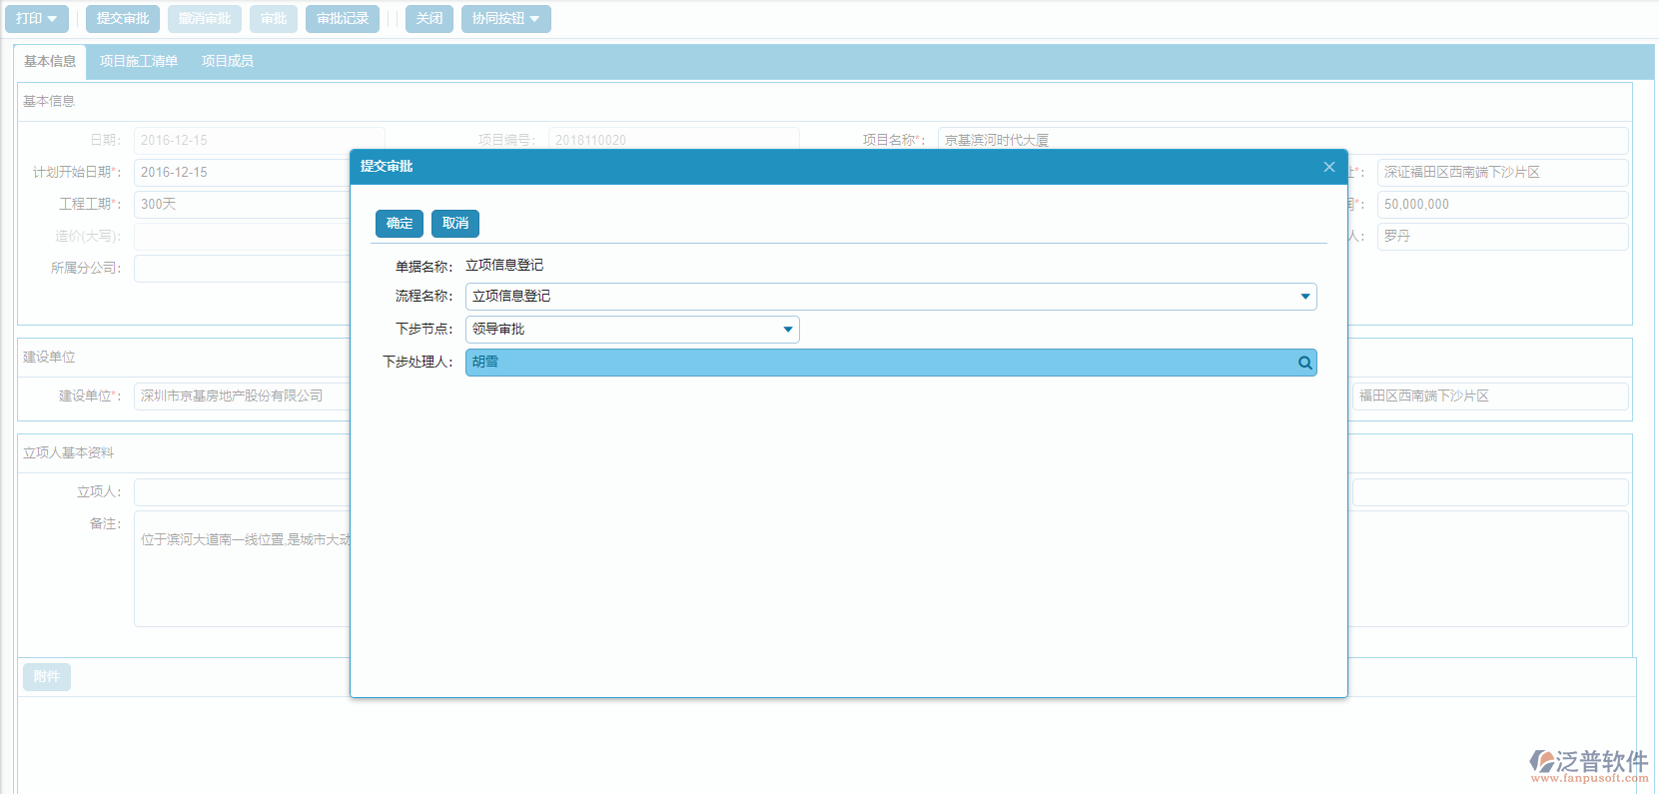Click the 附件 button
This screenshot has height=794, width=1659.
[47, 677]
